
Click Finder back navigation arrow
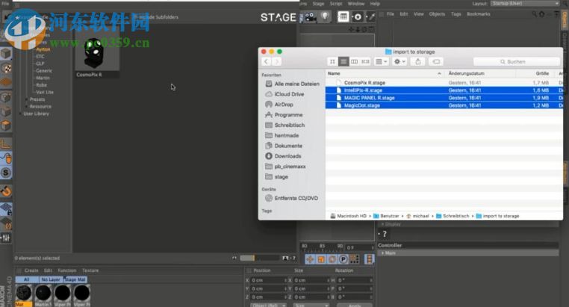[266, 62]
